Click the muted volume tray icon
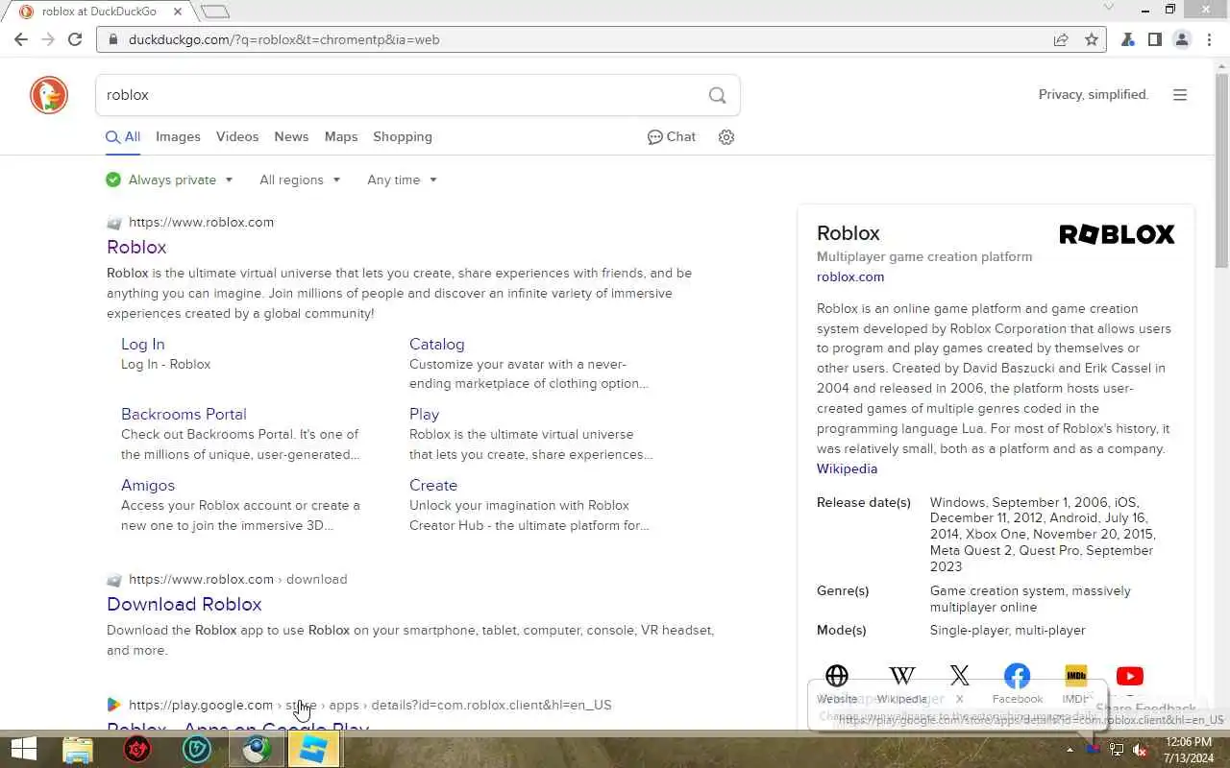 (x=1141, y=750)
